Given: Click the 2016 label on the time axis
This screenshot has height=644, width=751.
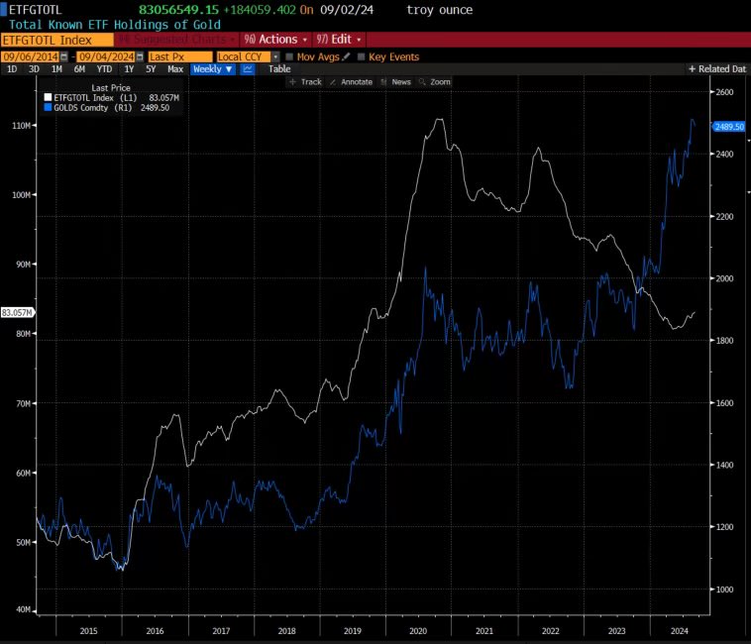Looking at the screenshot, I should [155, 631].
